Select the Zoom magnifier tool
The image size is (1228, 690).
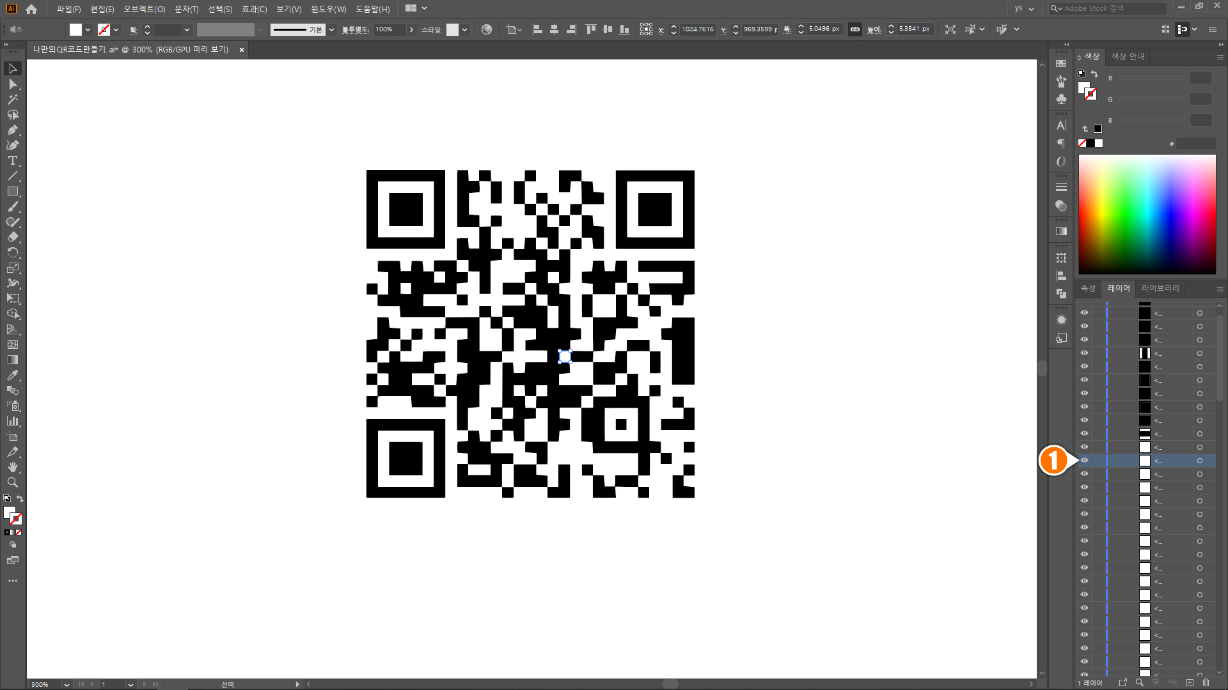point(12,482)
